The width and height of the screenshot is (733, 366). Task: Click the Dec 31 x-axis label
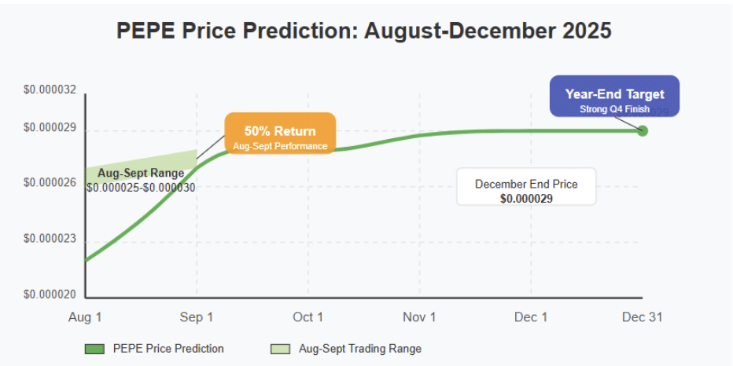643,317
